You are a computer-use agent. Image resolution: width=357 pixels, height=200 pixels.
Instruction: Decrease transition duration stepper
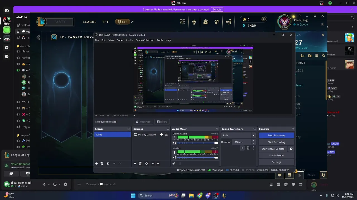(x=254, y=143)
